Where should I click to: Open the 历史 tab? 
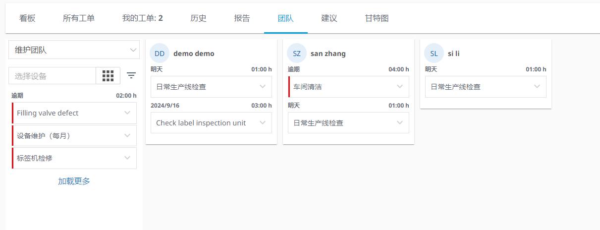pos(199,18)
